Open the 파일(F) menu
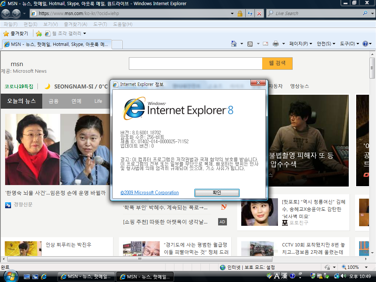376x282 pixels. [x=10, y=24]
